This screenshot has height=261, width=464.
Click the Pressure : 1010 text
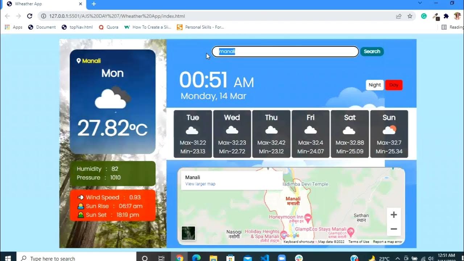pos(99,178)
